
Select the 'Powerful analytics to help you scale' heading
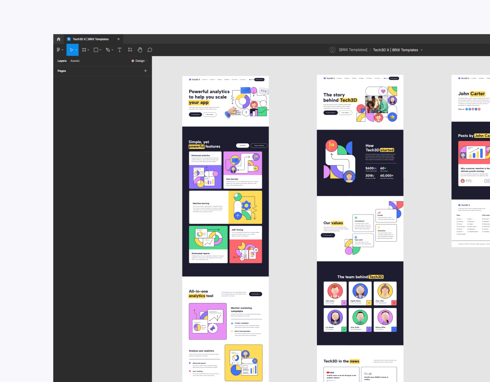tap(209, 97)
